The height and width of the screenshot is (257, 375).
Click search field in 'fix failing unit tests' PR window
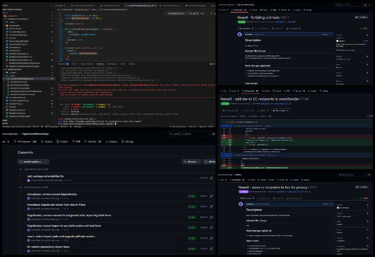[349, 5]
